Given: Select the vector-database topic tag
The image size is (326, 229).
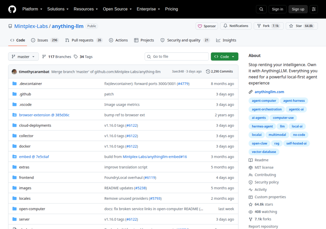Looking at the screenshot, I should tap(264, 152).
